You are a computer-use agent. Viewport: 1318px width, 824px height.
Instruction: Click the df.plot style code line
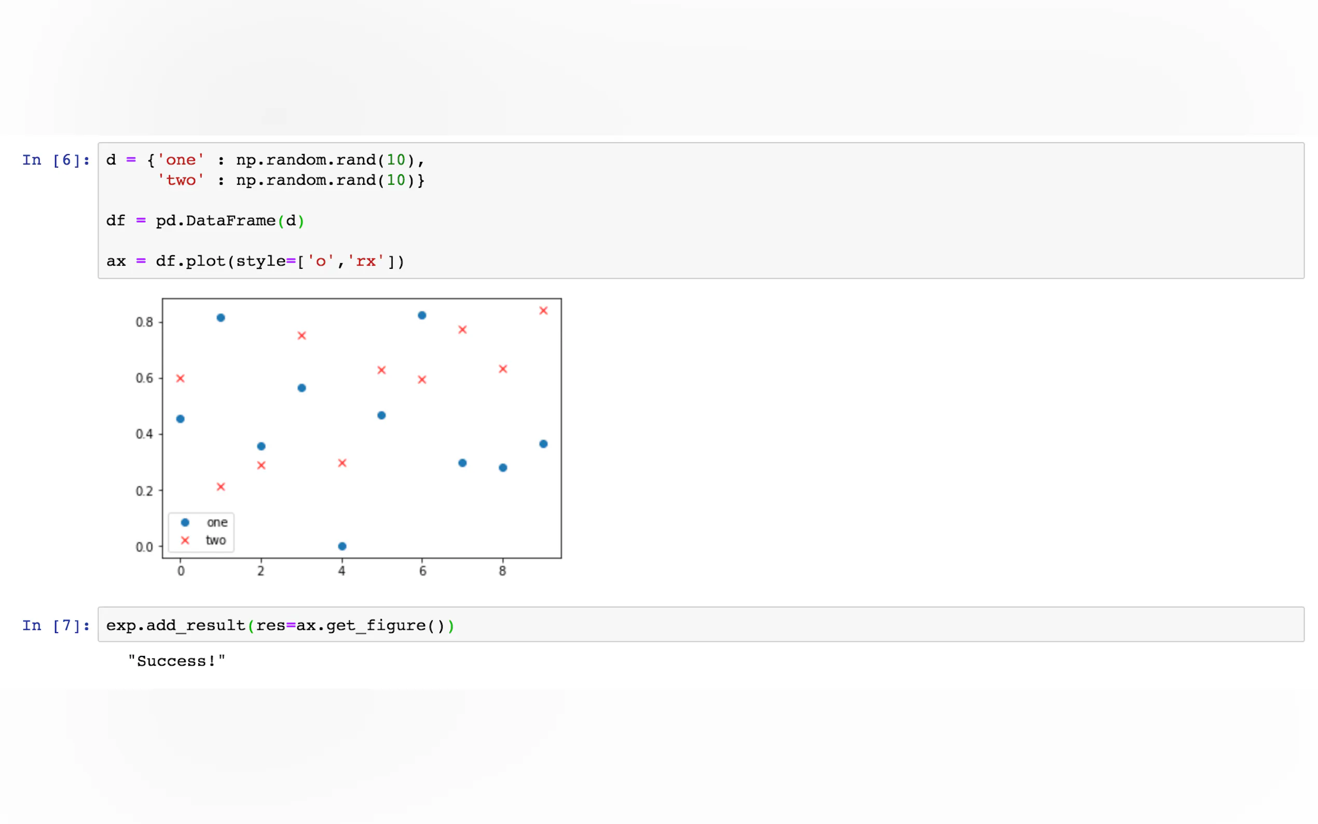coord(255,262)
